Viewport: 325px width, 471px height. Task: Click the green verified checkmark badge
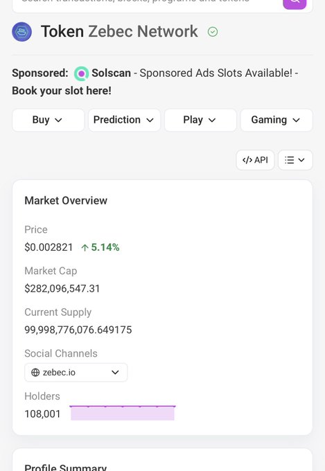tap(213, 32)
